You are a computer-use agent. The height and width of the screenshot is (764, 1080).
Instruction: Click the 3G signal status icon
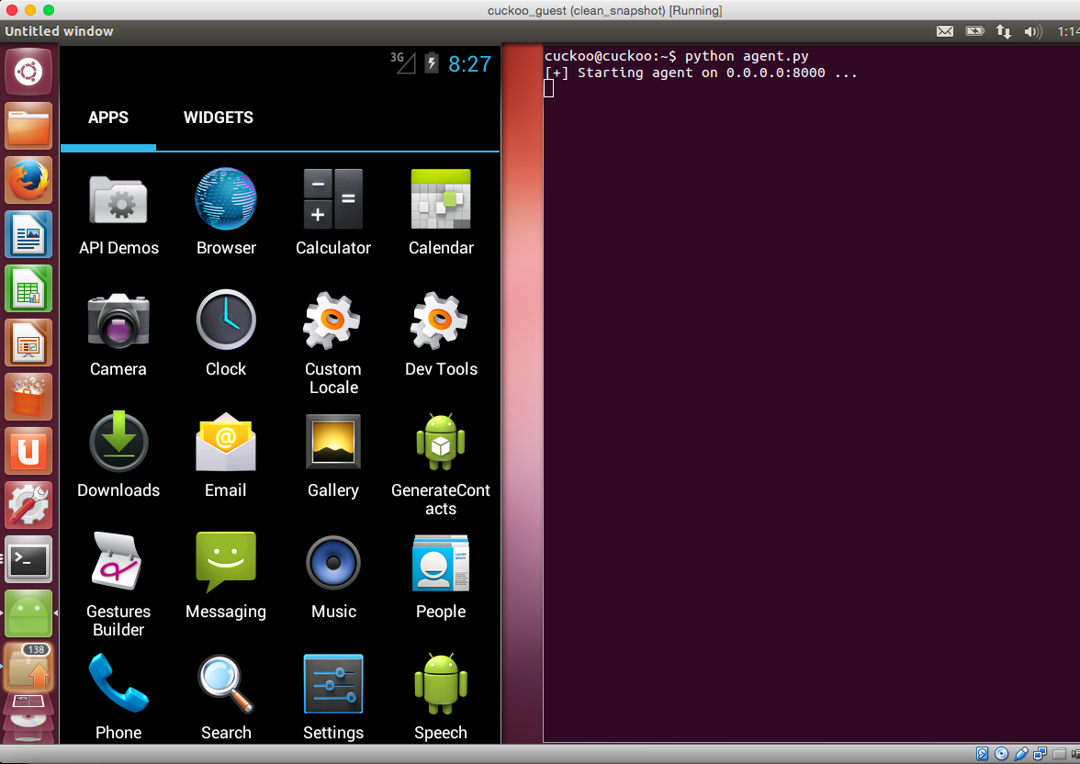coord(403,62)
